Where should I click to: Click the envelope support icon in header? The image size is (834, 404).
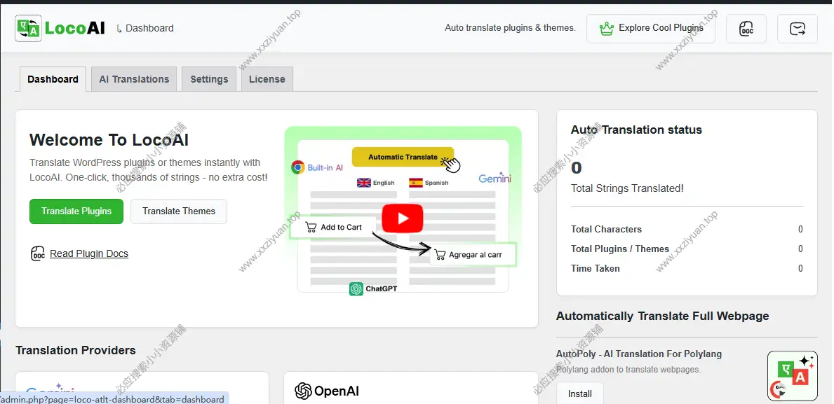(x=797, y=29)
